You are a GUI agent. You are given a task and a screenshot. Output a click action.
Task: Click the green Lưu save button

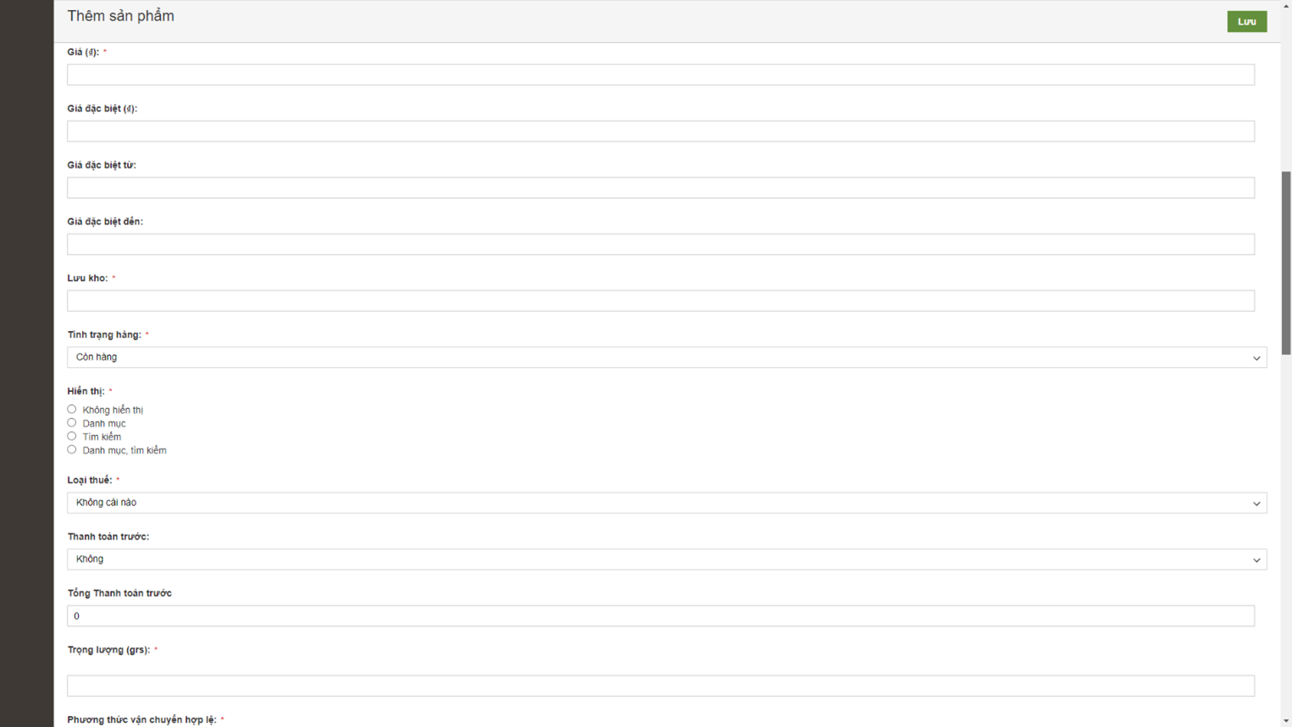[1246, 21]
